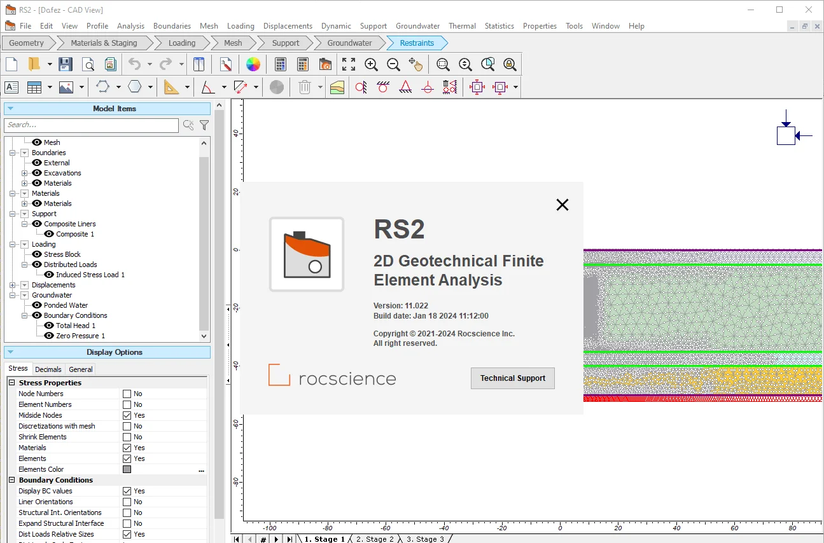Click the Model Items search field
The width and height of the screenshot is (824, 543).
pyautogui.click(x=91, y=125)
